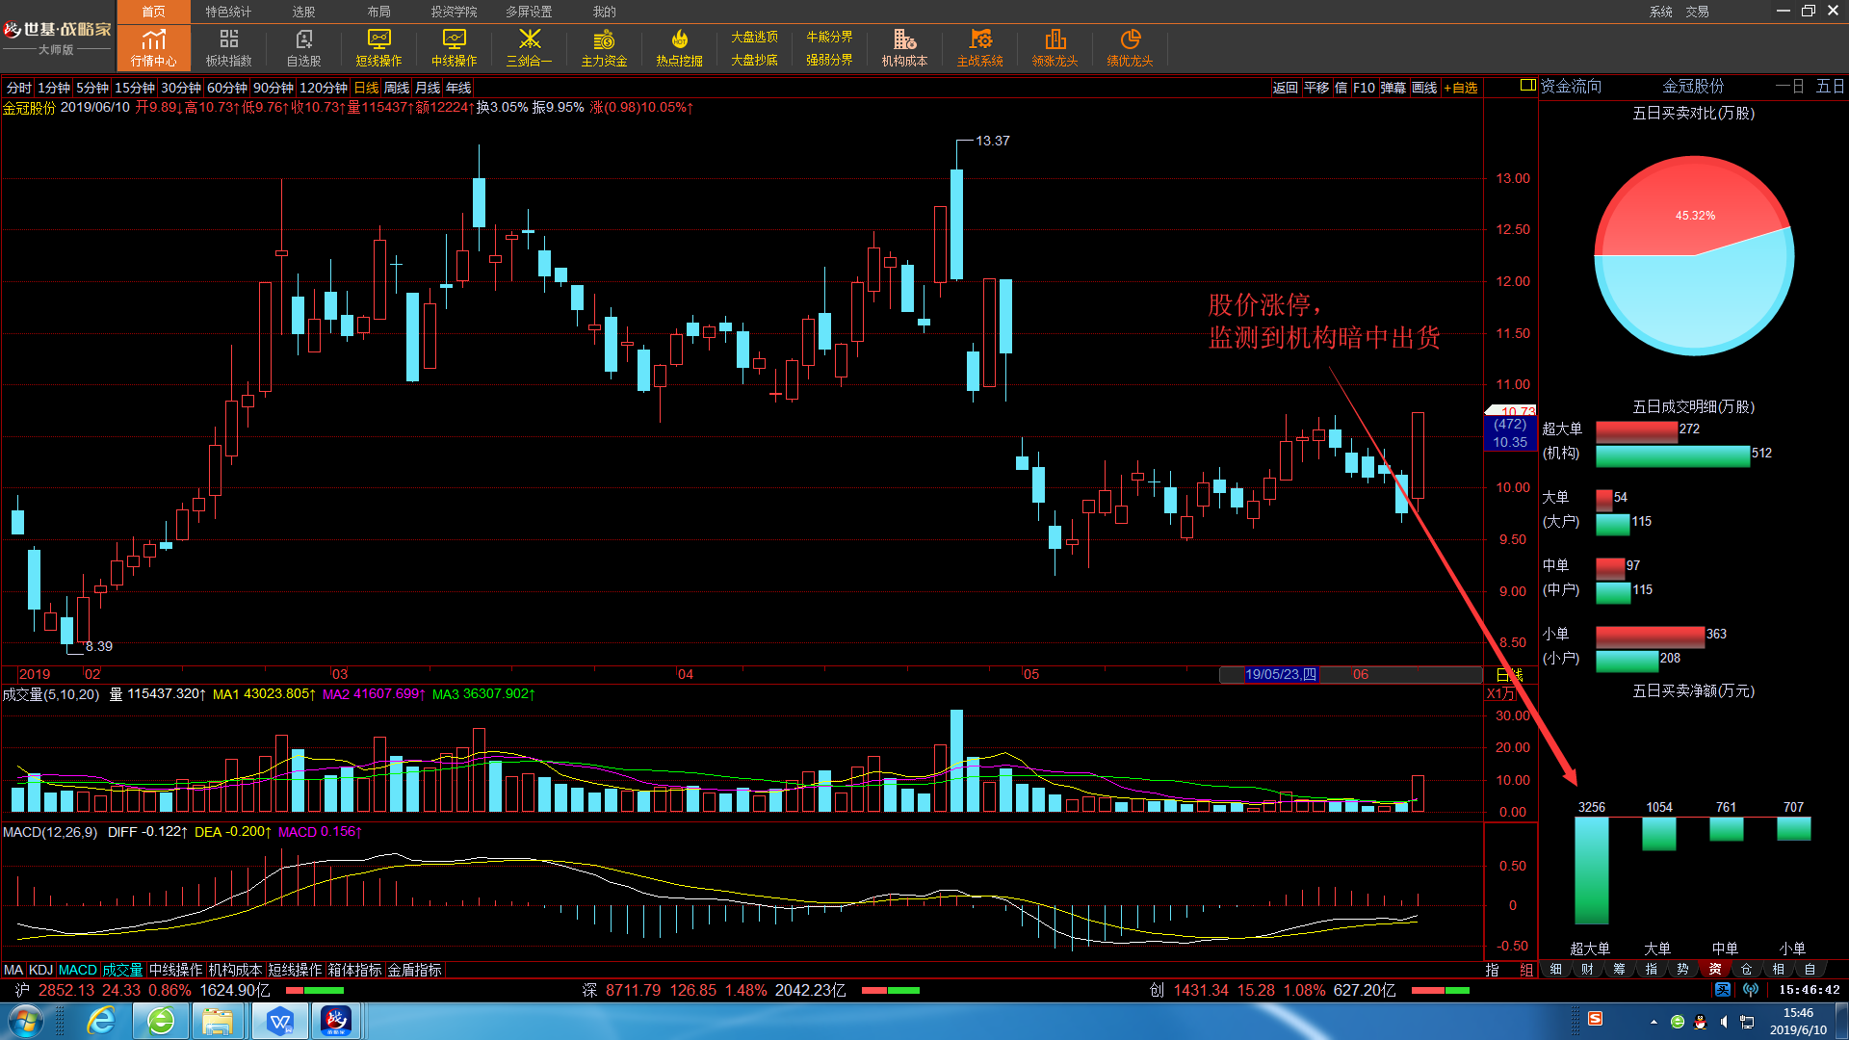Screen dimensions: 1849x1040
Task: Open 我的 menu tab
Action: [x=604, y=12]
